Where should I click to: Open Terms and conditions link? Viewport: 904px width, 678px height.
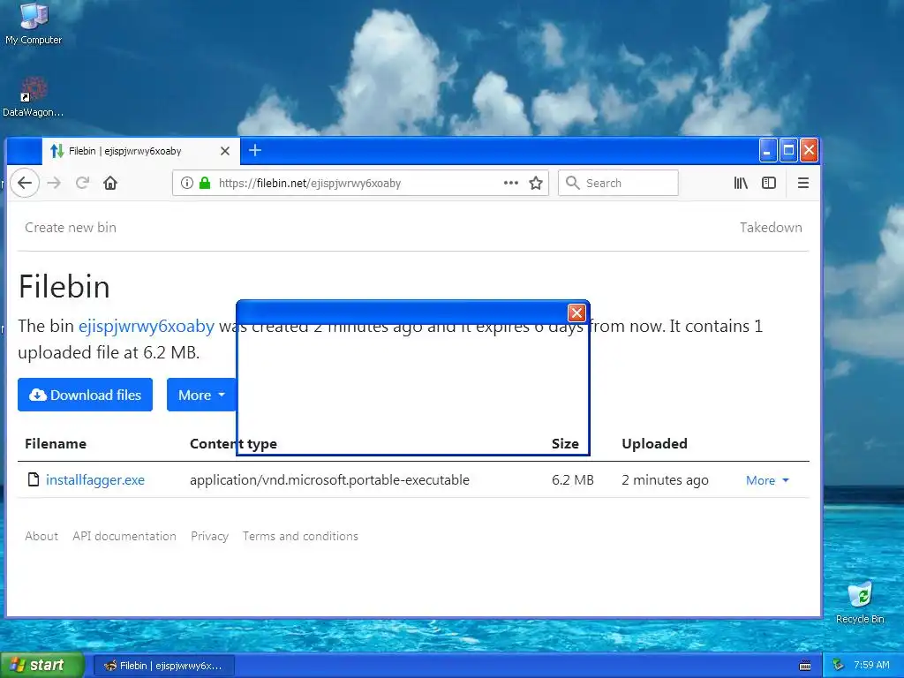[300, 536]
